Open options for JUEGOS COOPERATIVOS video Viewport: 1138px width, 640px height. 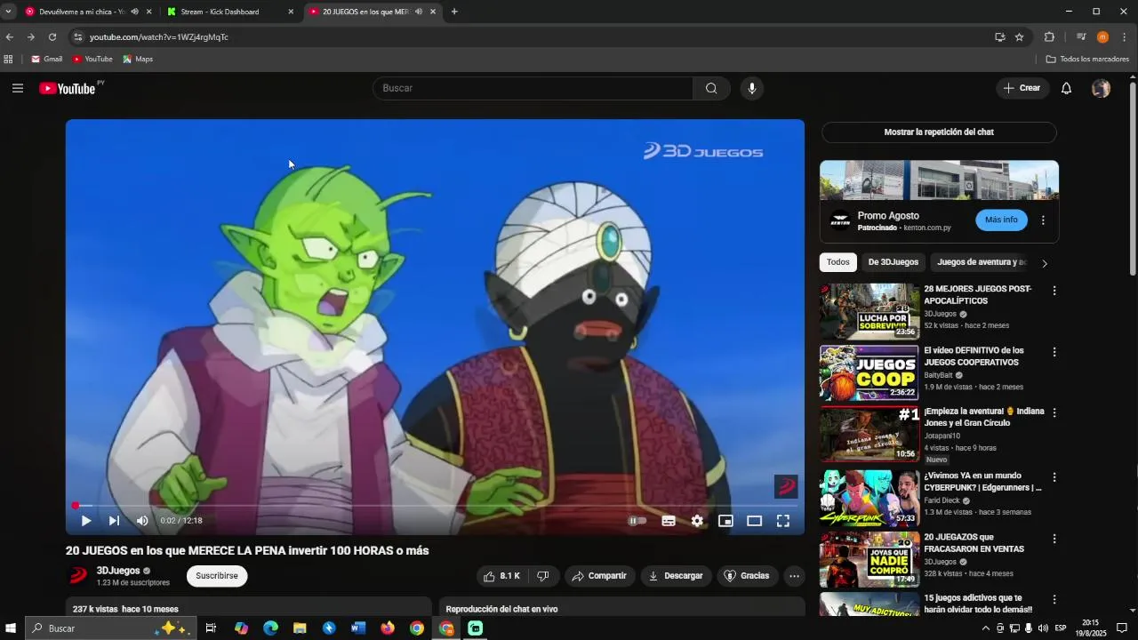tap(1054, 352)
